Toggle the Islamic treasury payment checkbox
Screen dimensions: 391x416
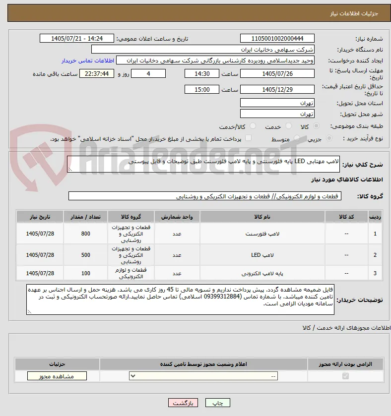[248, 138]
